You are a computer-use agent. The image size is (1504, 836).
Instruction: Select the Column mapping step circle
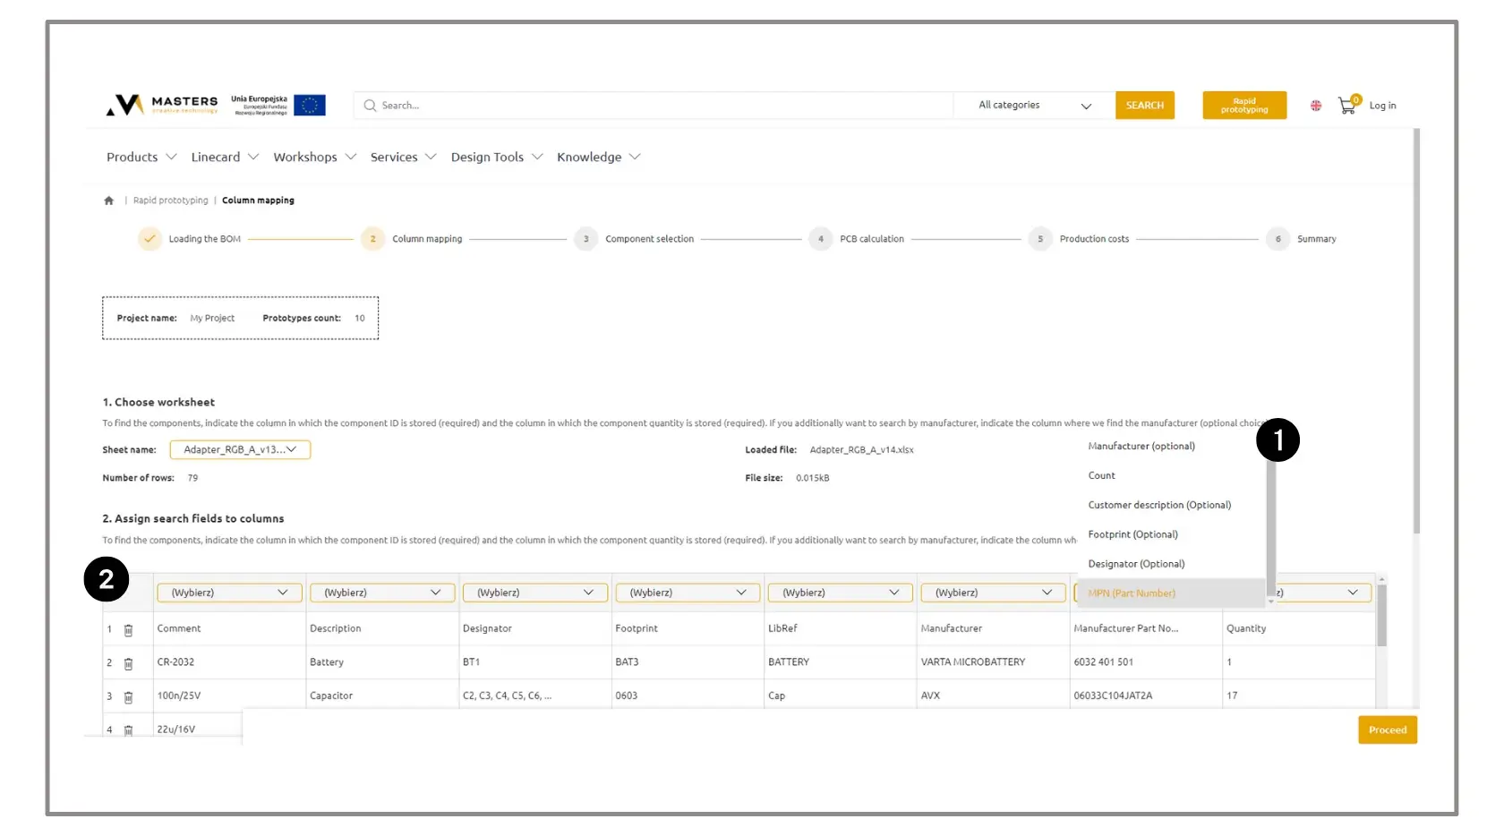[x=372, y=239]
